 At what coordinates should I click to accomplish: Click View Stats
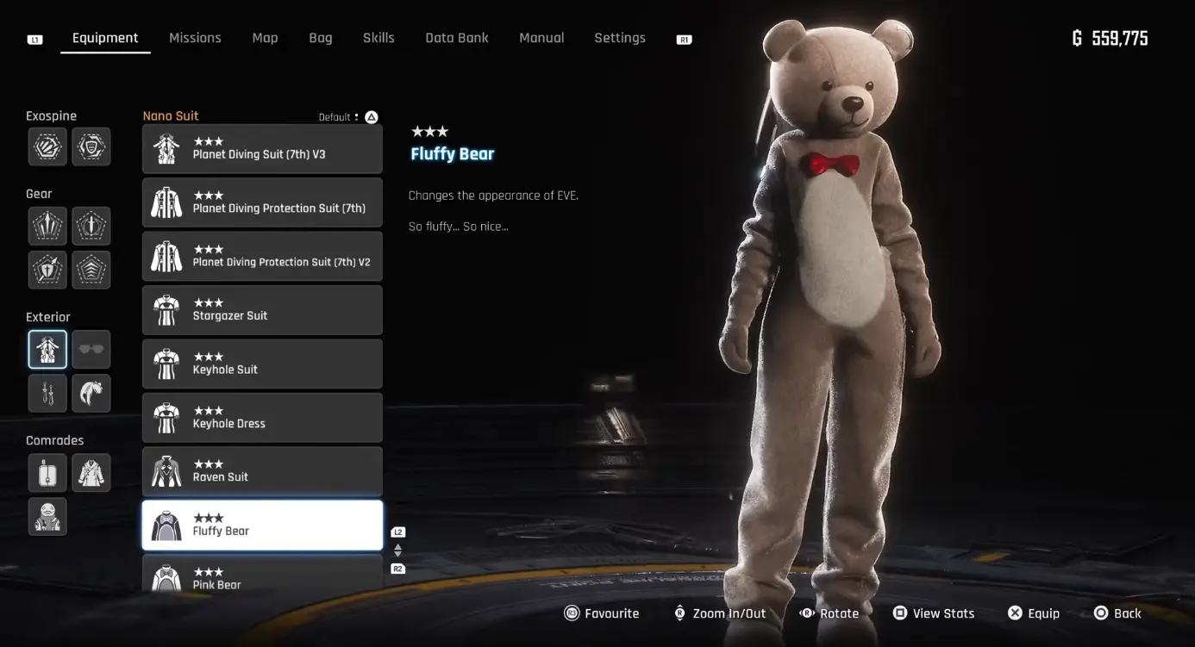[x=934, y=613]
